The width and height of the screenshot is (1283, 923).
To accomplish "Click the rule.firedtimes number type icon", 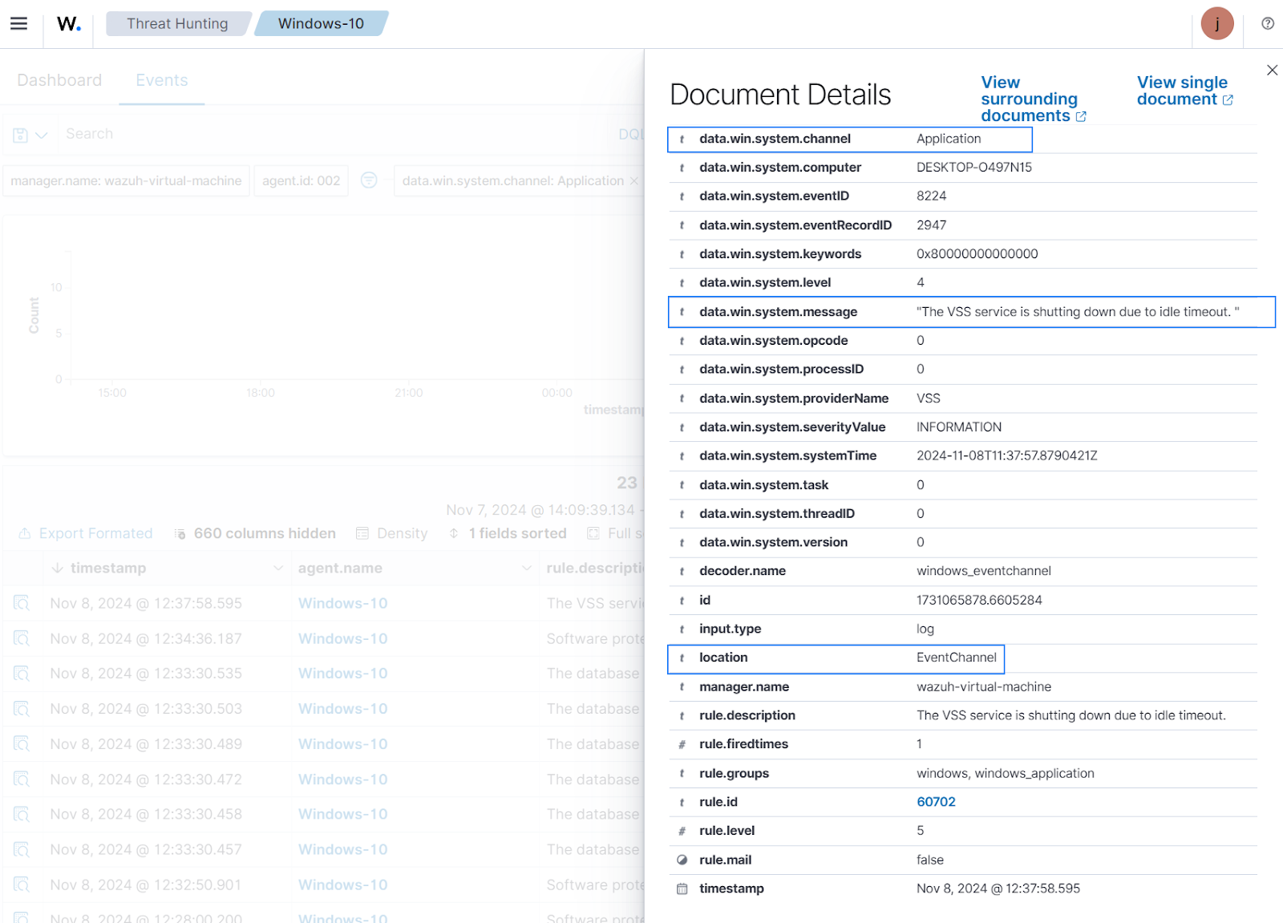I will point(682,744).
